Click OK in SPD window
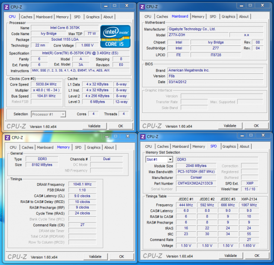This screenshot has height=265, width=274. [257, 256]
